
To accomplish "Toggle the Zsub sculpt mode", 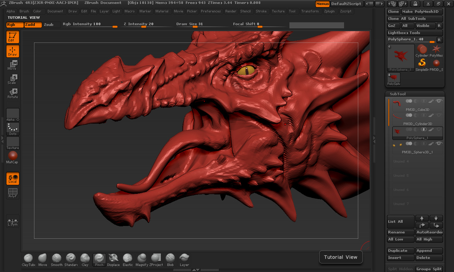I will (49, 25).
